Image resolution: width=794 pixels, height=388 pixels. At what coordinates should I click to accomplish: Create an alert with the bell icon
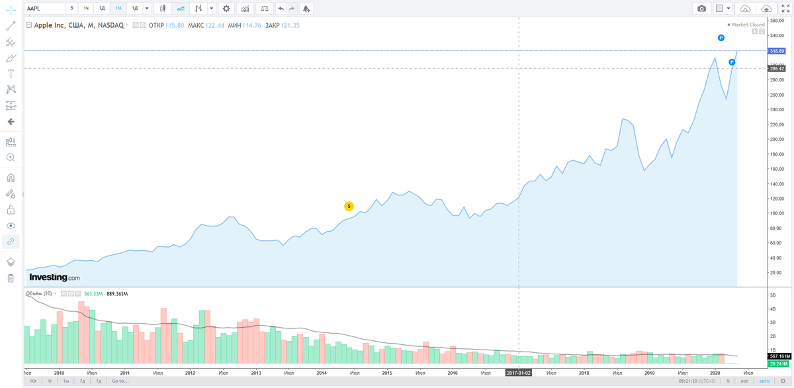click(x=306, y=9)
